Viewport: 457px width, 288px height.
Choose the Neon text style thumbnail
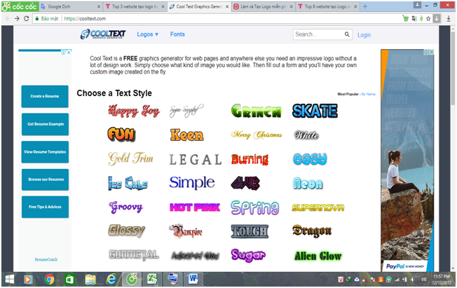click(x=308, y=184)
